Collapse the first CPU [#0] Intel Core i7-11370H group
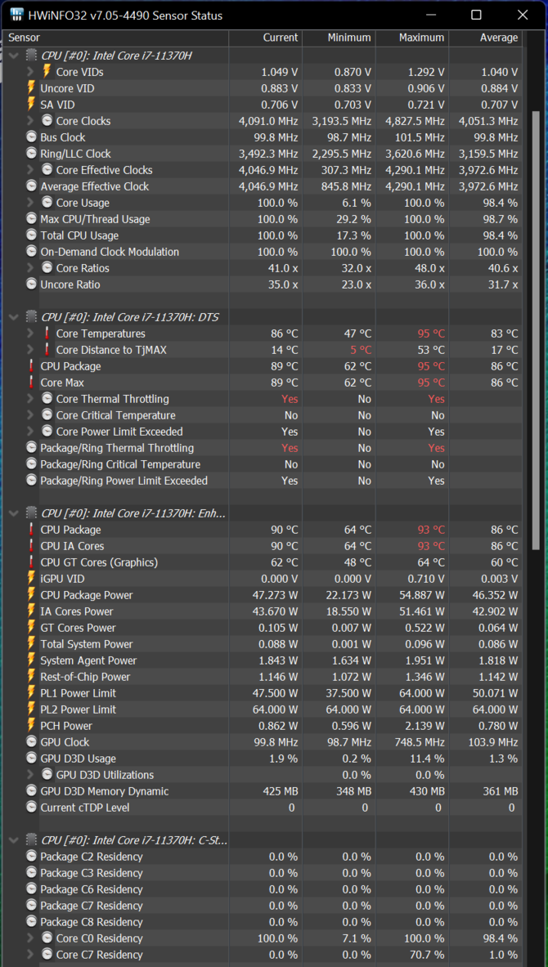Viewport: 548px width, 967px height. [14, 56]
